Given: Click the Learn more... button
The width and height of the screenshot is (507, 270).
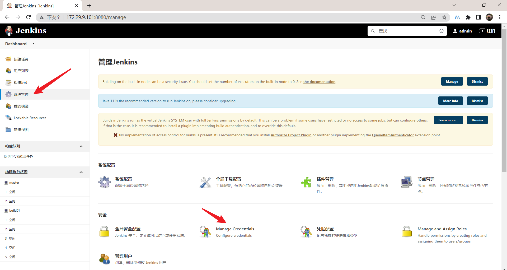Looking at the screenshot, I should point(448,120).
